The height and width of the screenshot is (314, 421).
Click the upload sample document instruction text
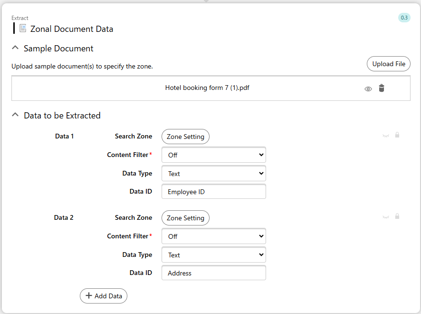coord(82,67)
